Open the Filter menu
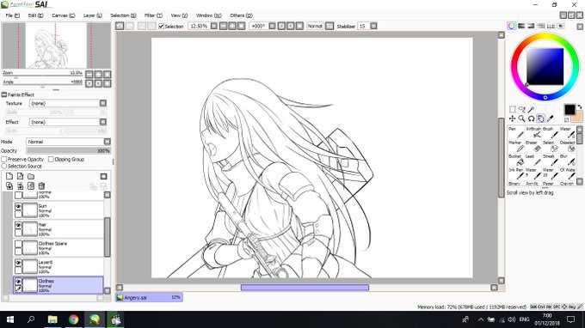585x328 pixels. pyautogui.click(x=153, y=15)
